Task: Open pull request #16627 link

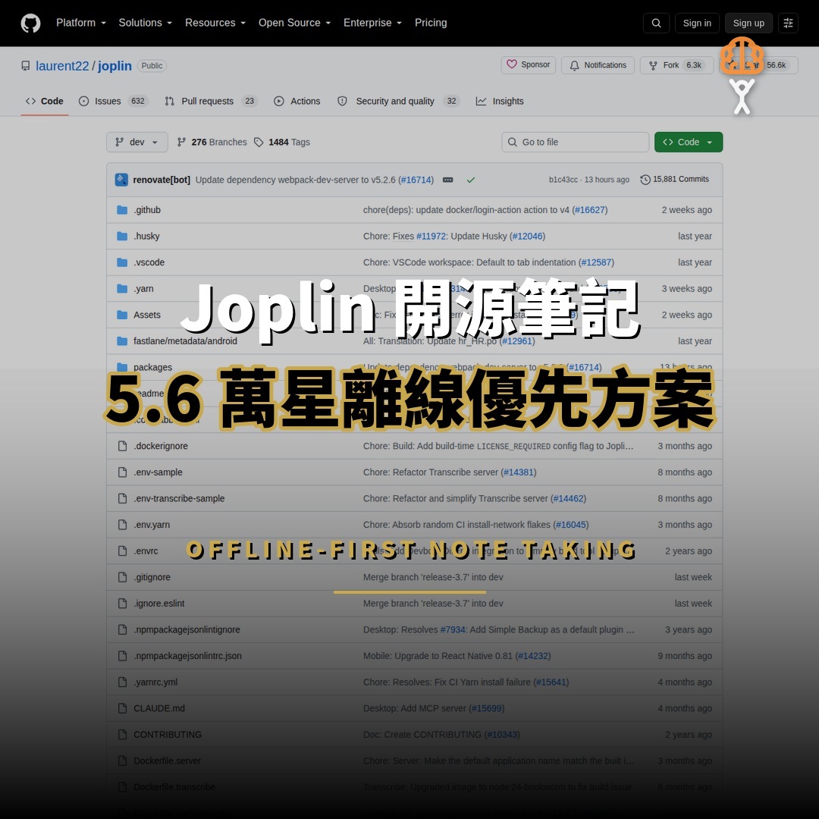Action: [x=590, y=210]
